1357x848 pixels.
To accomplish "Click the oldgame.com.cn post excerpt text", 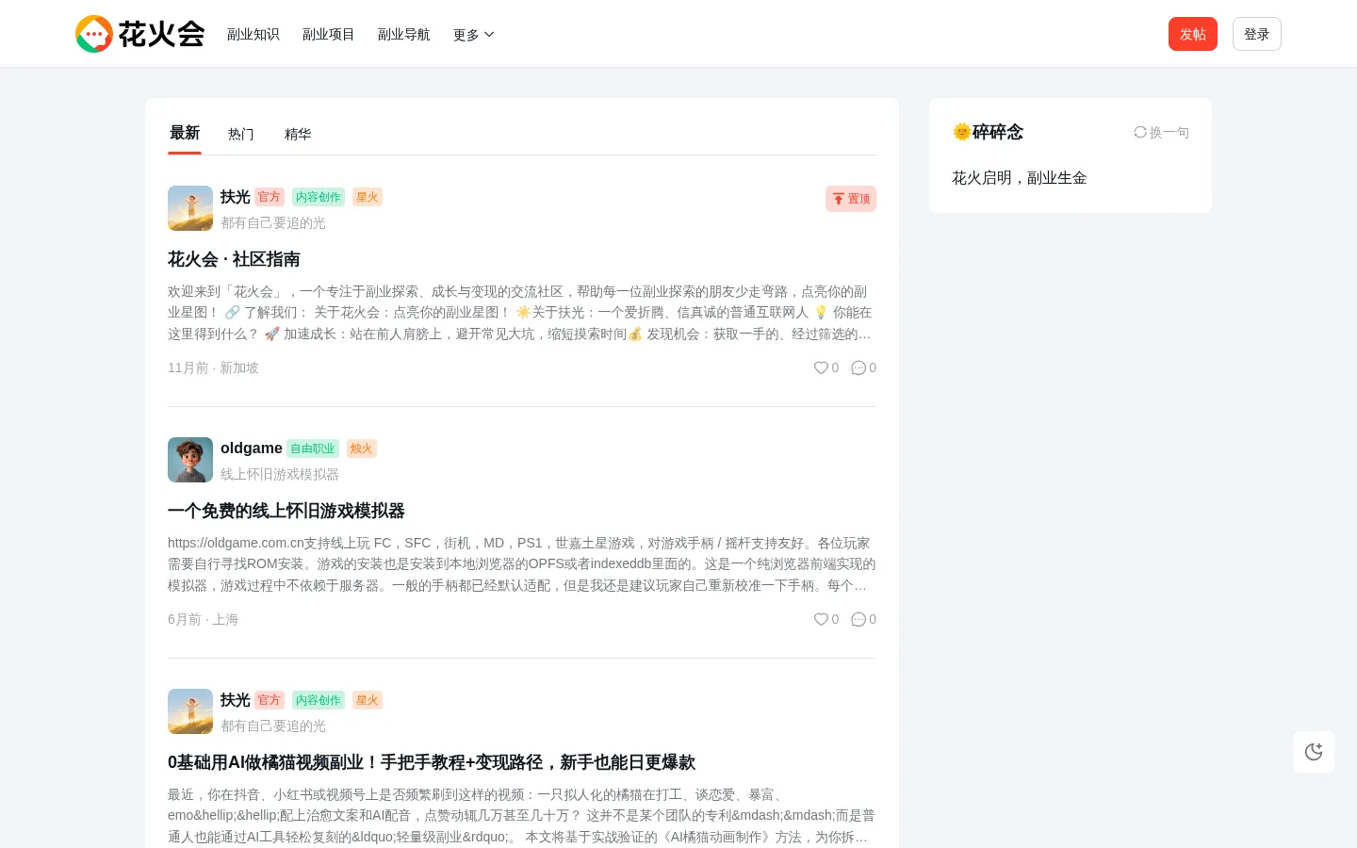I will coord(522,564).
